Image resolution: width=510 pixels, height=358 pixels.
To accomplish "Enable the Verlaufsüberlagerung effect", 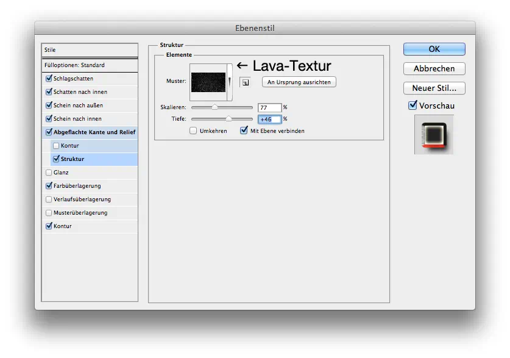I will pyautogui.click(x=49, y=199).
